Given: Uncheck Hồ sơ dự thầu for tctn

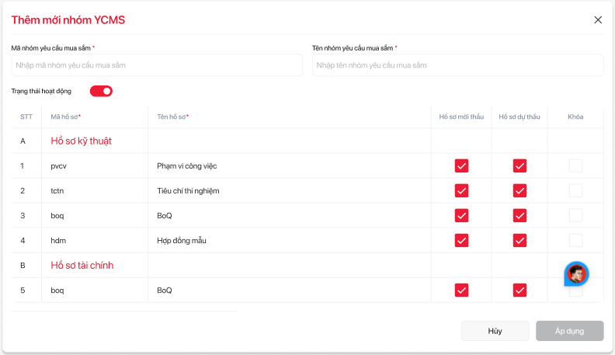Looking at the screenshot, I should pyautogui.click(x=519, y=190).
